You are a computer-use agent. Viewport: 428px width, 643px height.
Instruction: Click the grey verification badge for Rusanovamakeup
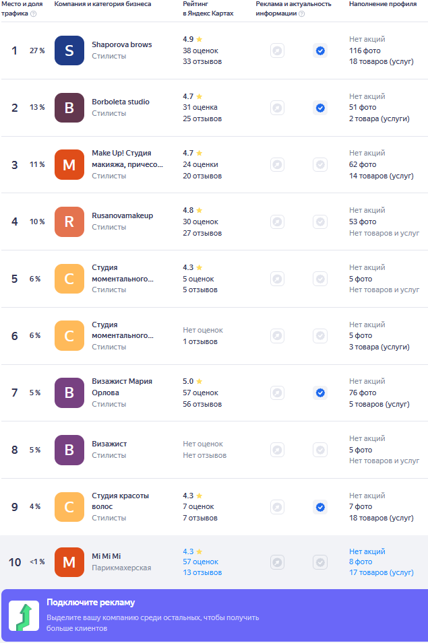[x=320, y=222]
